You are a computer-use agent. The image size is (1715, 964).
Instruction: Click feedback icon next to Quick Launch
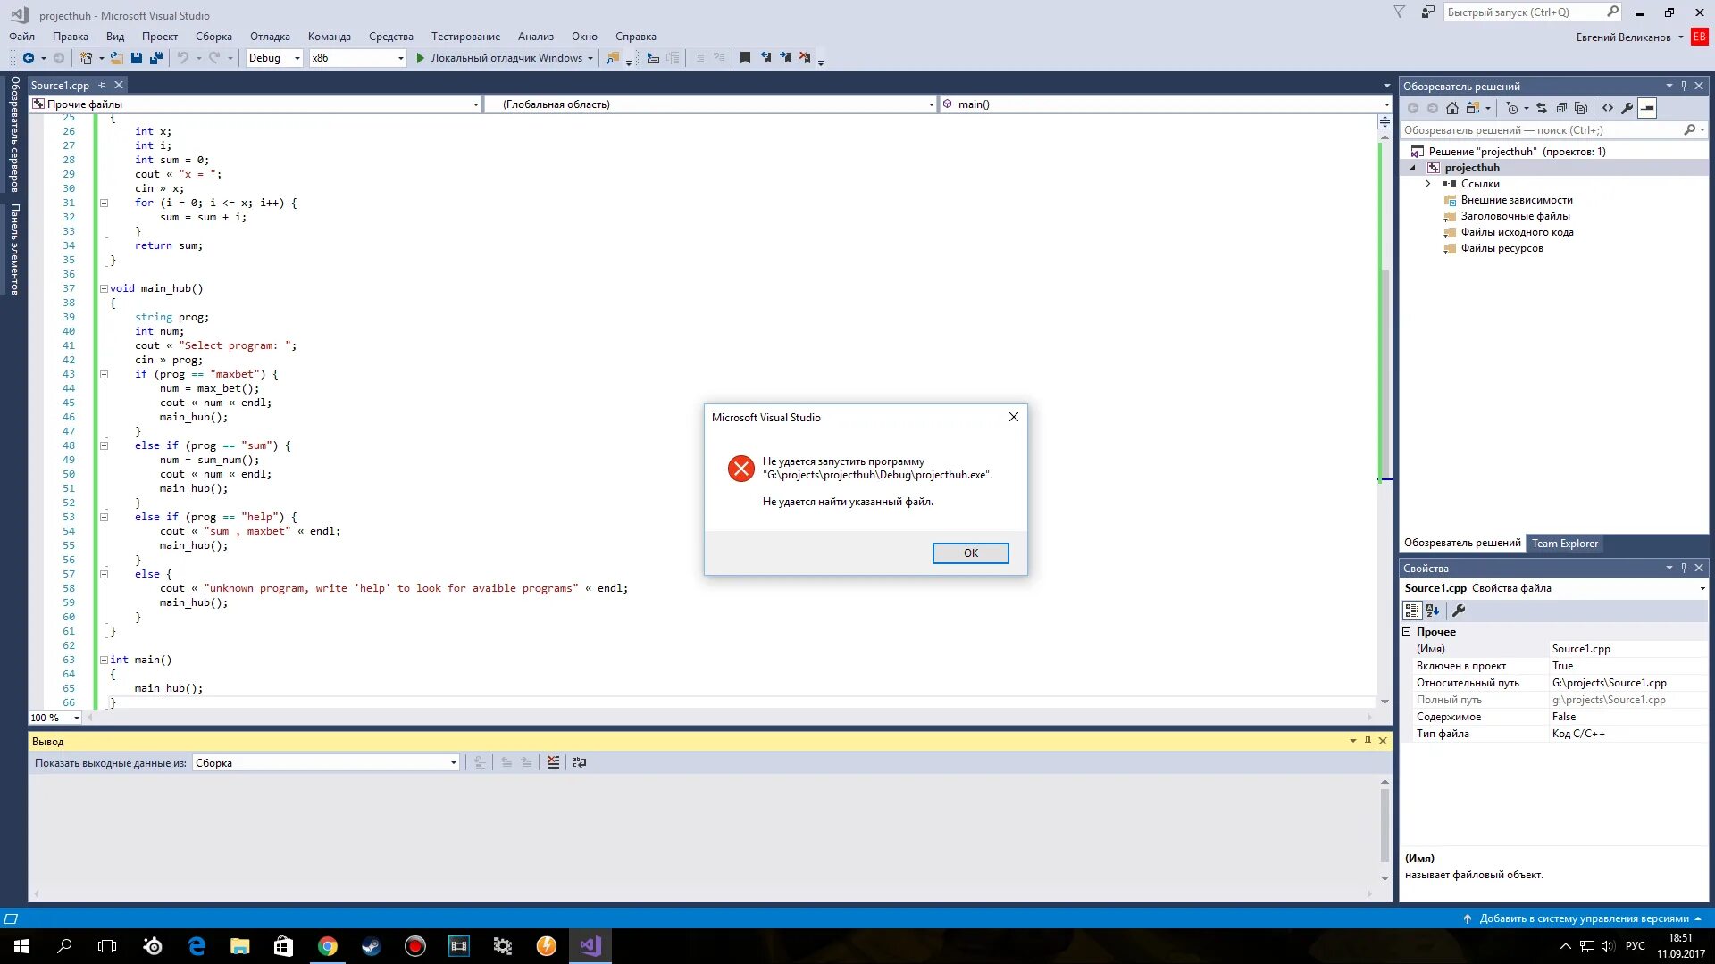click(1428, 12)
